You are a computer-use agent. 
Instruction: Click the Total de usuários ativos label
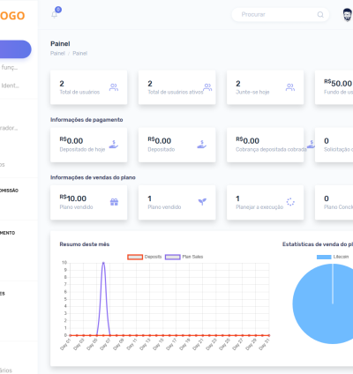(176, 92)
